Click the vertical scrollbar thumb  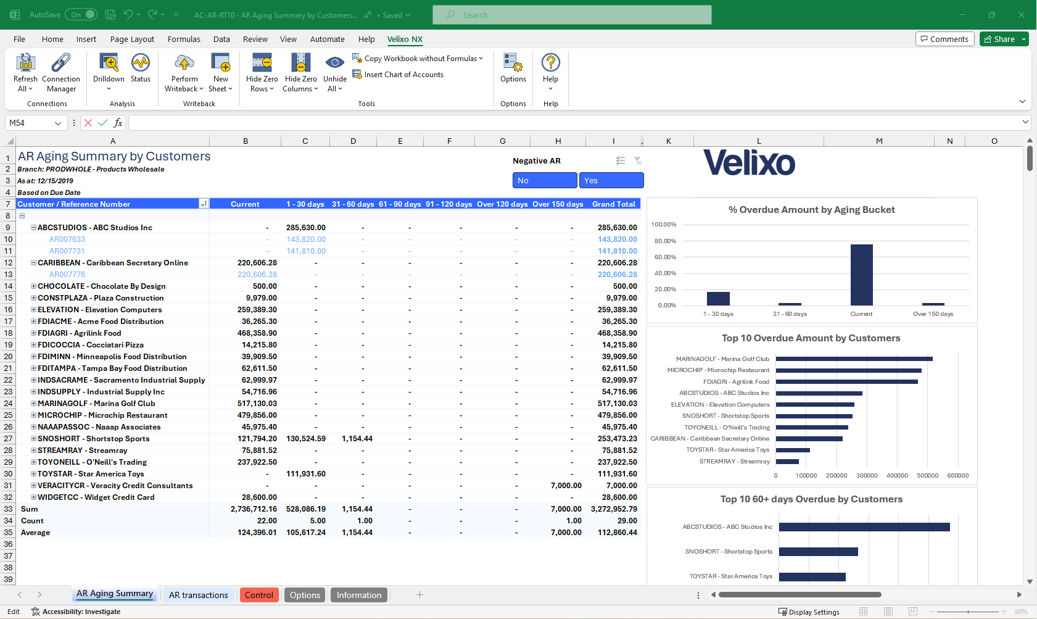coord(1030,159)
